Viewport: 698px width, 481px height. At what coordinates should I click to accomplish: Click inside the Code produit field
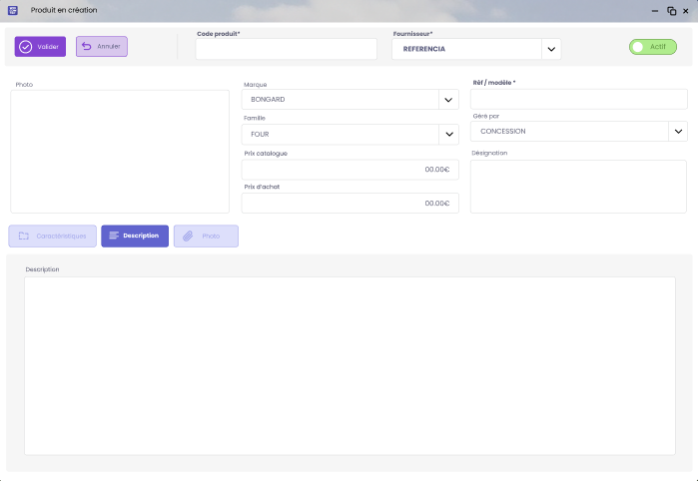[x=286, y=49]
